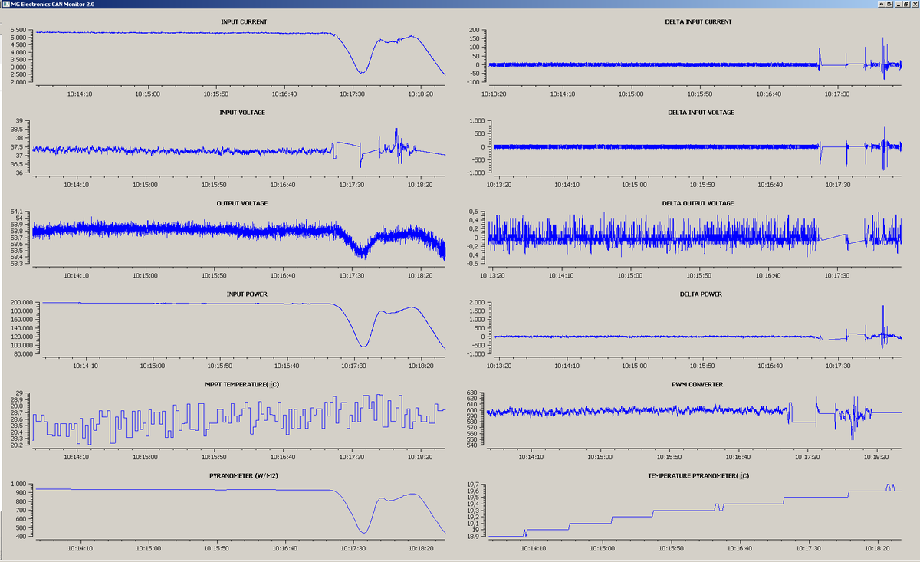Viewport: 920px width, 562px height.
Task: Select the DELTA INPUT VOLTAGE chart title
Action: 699,112
